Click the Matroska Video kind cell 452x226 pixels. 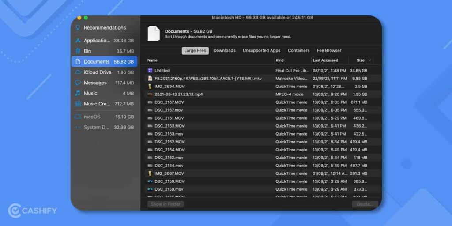click(291, 79)
